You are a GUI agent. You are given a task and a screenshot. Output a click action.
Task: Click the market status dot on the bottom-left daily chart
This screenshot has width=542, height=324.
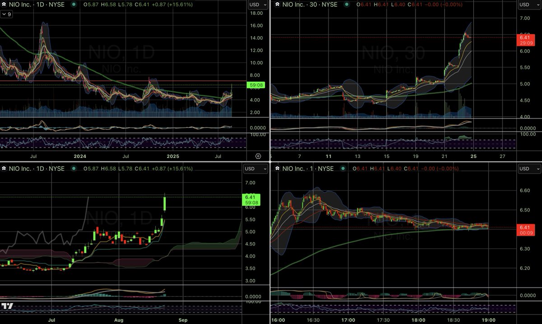click(x=74, y=168)
